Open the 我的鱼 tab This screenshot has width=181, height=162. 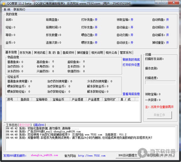pyautogui.click(x=54, y=53)
